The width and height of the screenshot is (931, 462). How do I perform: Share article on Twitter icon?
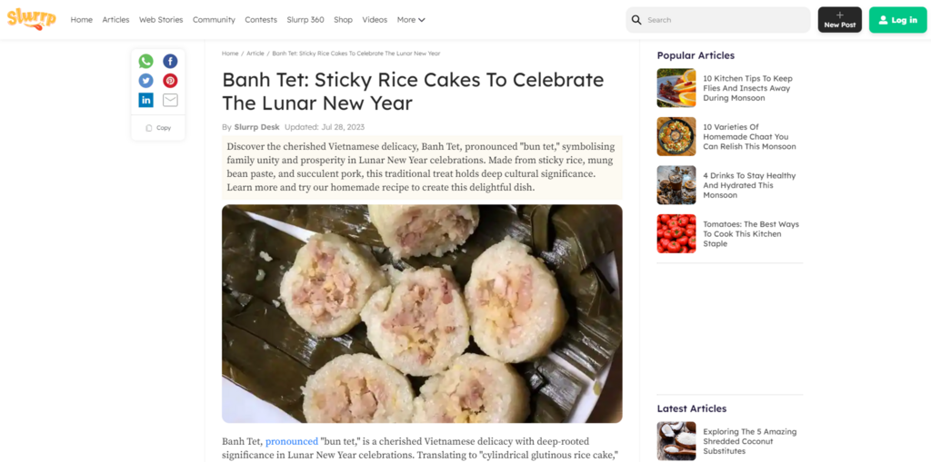tap(145, 81)
